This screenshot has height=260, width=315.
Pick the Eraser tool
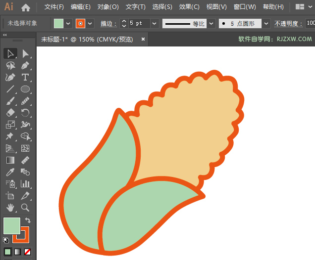(10, 113)
